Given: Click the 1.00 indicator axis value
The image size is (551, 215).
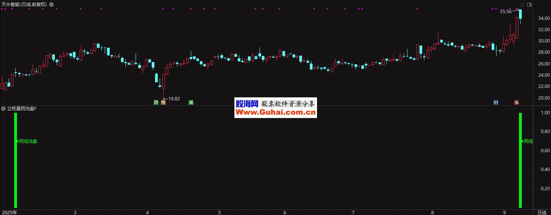Looking at the screenshot, I should click(545, 113).
